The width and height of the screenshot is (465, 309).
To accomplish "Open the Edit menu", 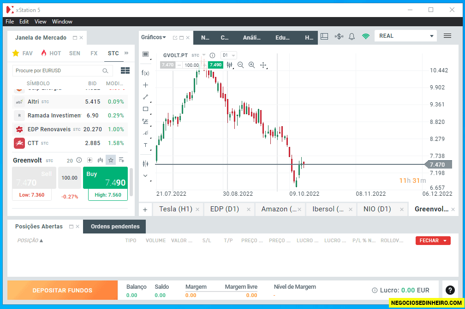I will click(x=24, y=22).
